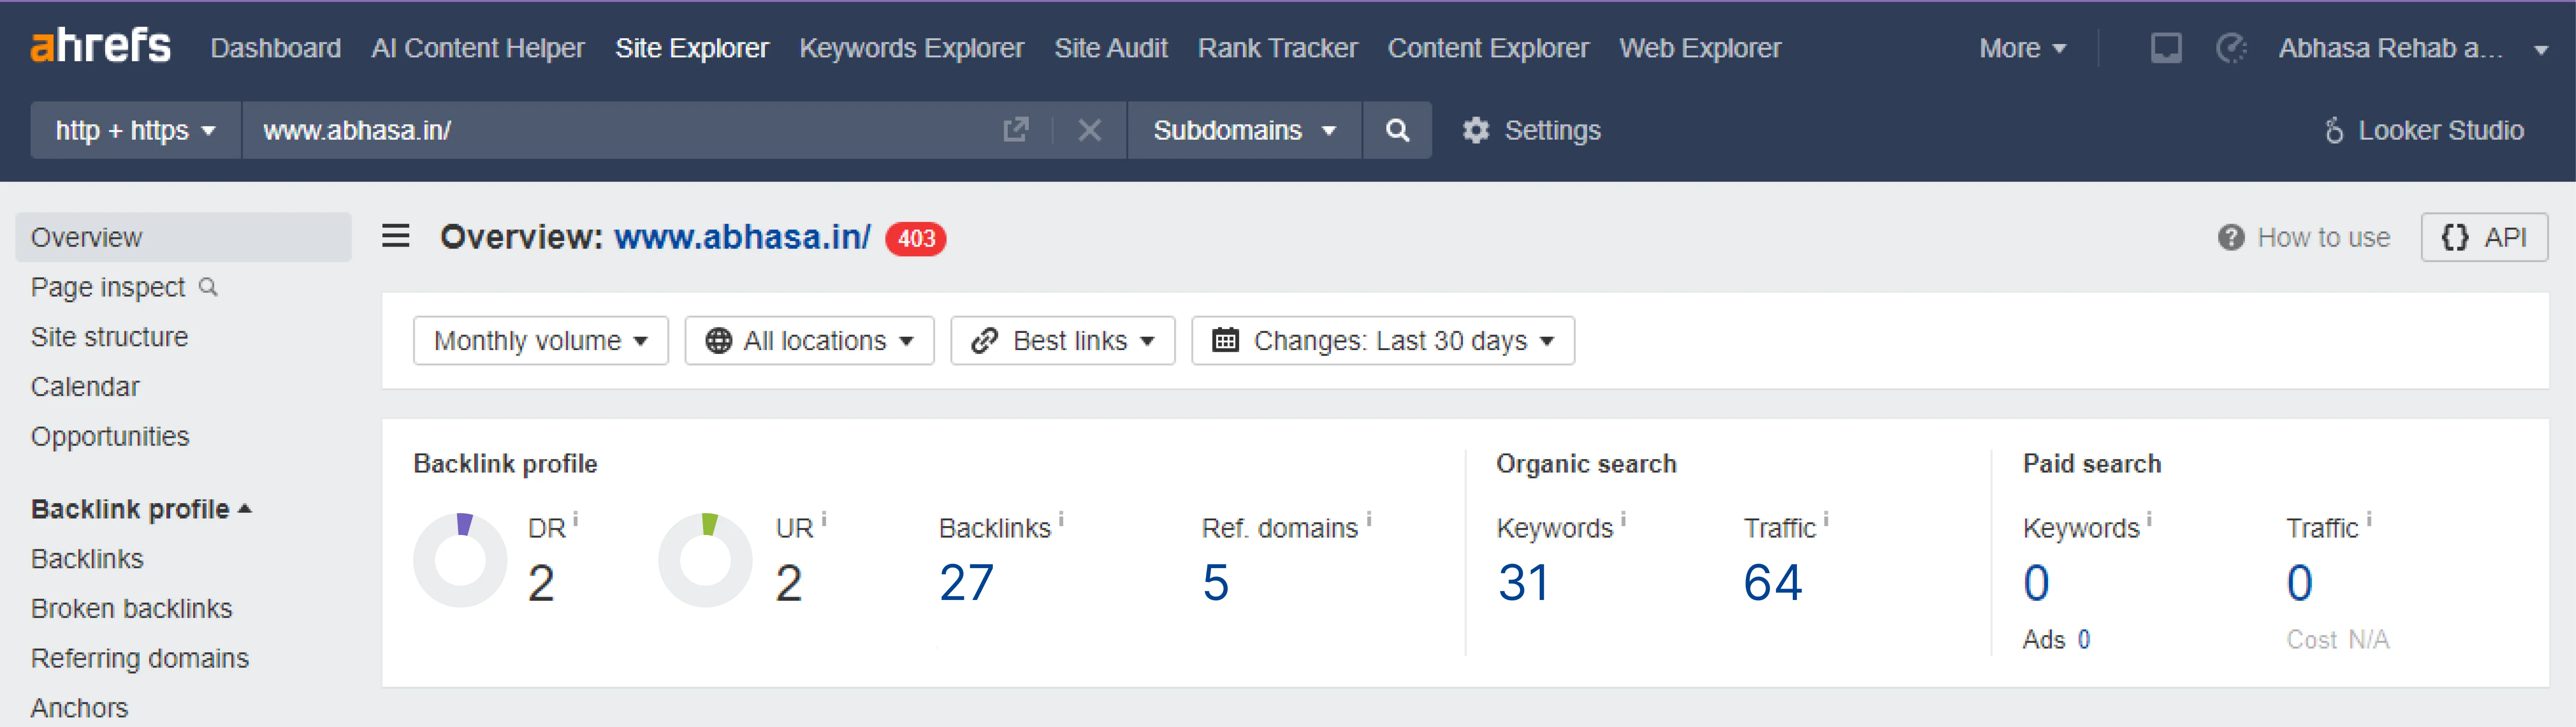
Task: Click the UR info icon
Action: point(824,519)
